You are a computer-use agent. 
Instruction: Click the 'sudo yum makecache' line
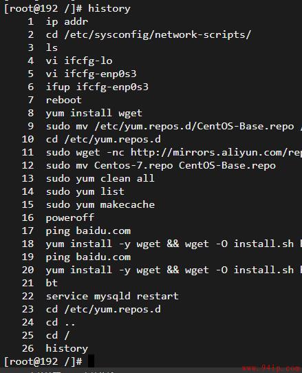[x=100, y=205]
